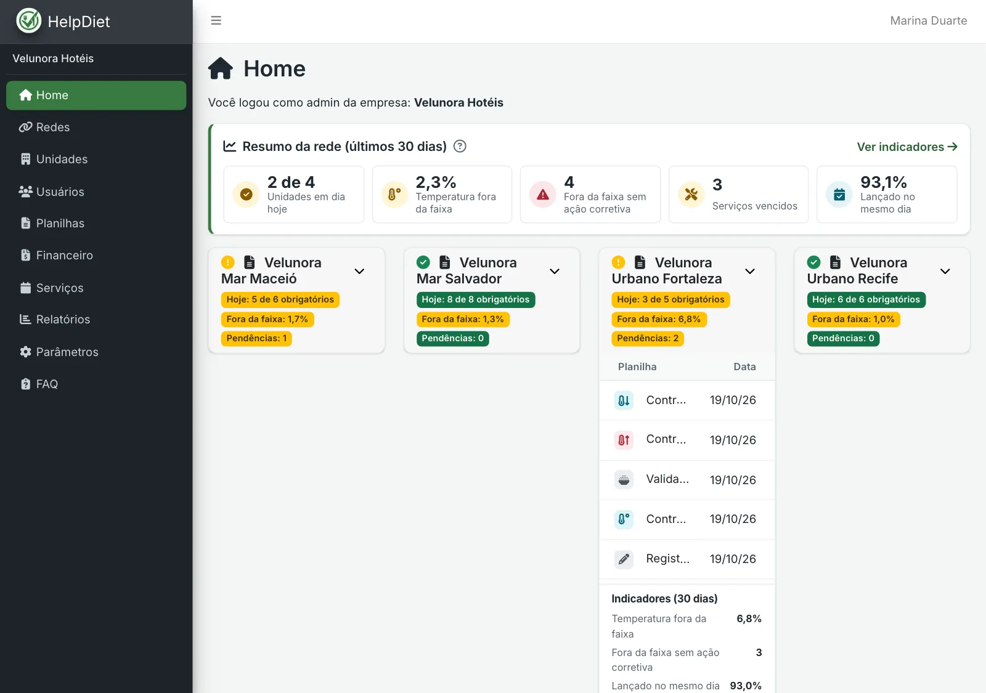Viewport: 986px width, 693px height.
Task: Open Unidades in the sidebar
Action: 96,160
